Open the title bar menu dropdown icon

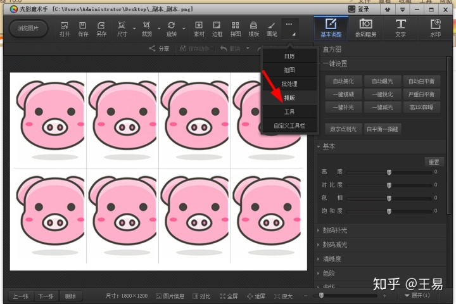pyautogui.click(x=402, y=9)
